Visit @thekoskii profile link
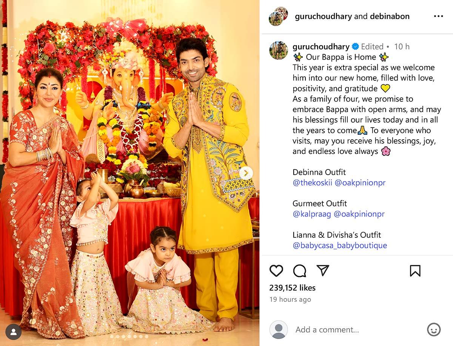 click(x=312, y=183)
